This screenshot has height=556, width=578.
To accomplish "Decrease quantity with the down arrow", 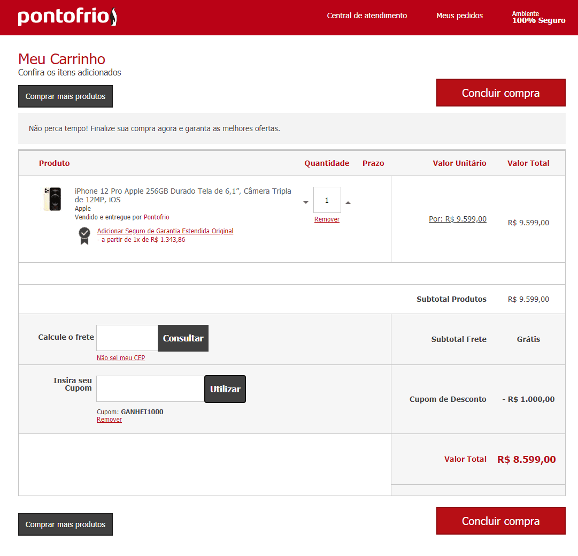I will click(306, 202).
